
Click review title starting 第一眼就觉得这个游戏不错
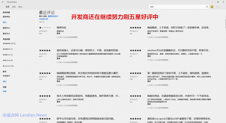tap(179, 73)
